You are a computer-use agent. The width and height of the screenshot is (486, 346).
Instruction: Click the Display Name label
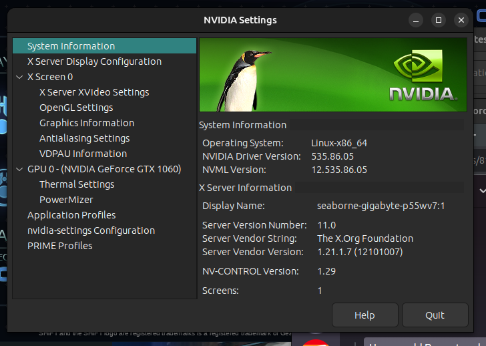(x=234, y=206)
